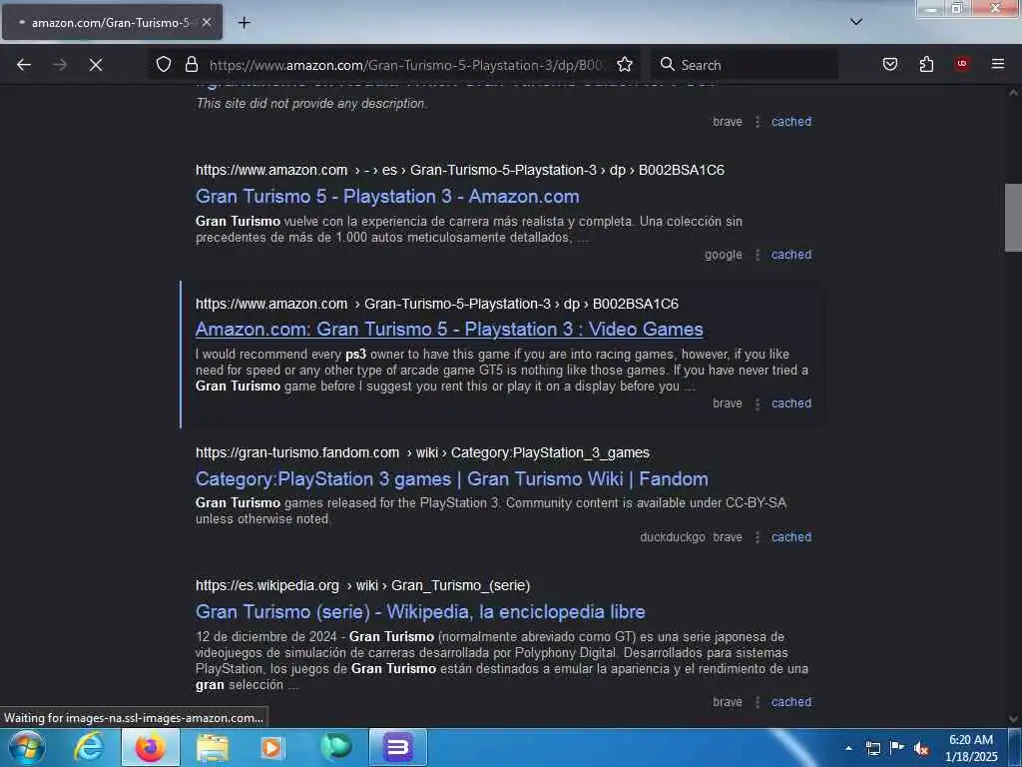The image size is (1022, 767).
Task: Click the 'google' source label on the Amazon result
Action: click(x=723, y=255)
